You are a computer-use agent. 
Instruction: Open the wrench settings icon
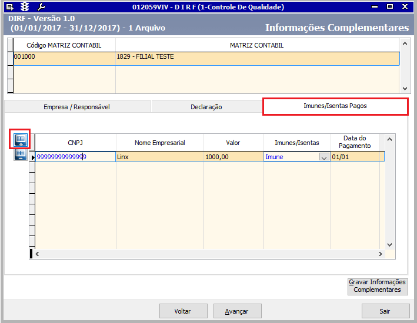(41, 7)
